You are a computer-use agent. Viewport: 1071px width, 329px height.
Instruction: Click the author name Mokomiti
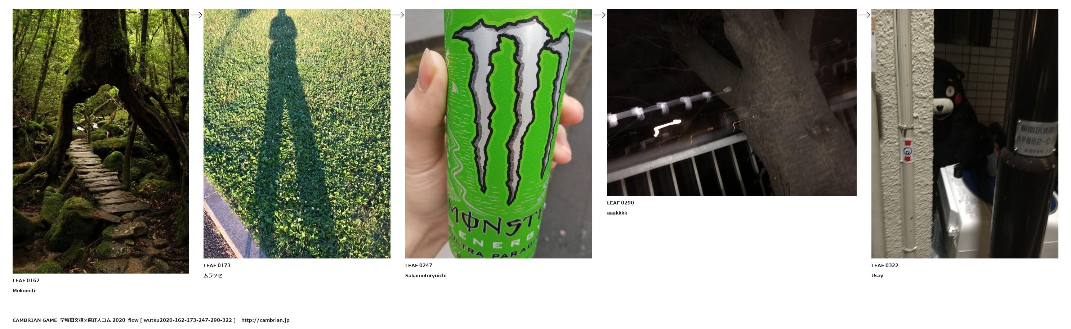tap(24, 291)
